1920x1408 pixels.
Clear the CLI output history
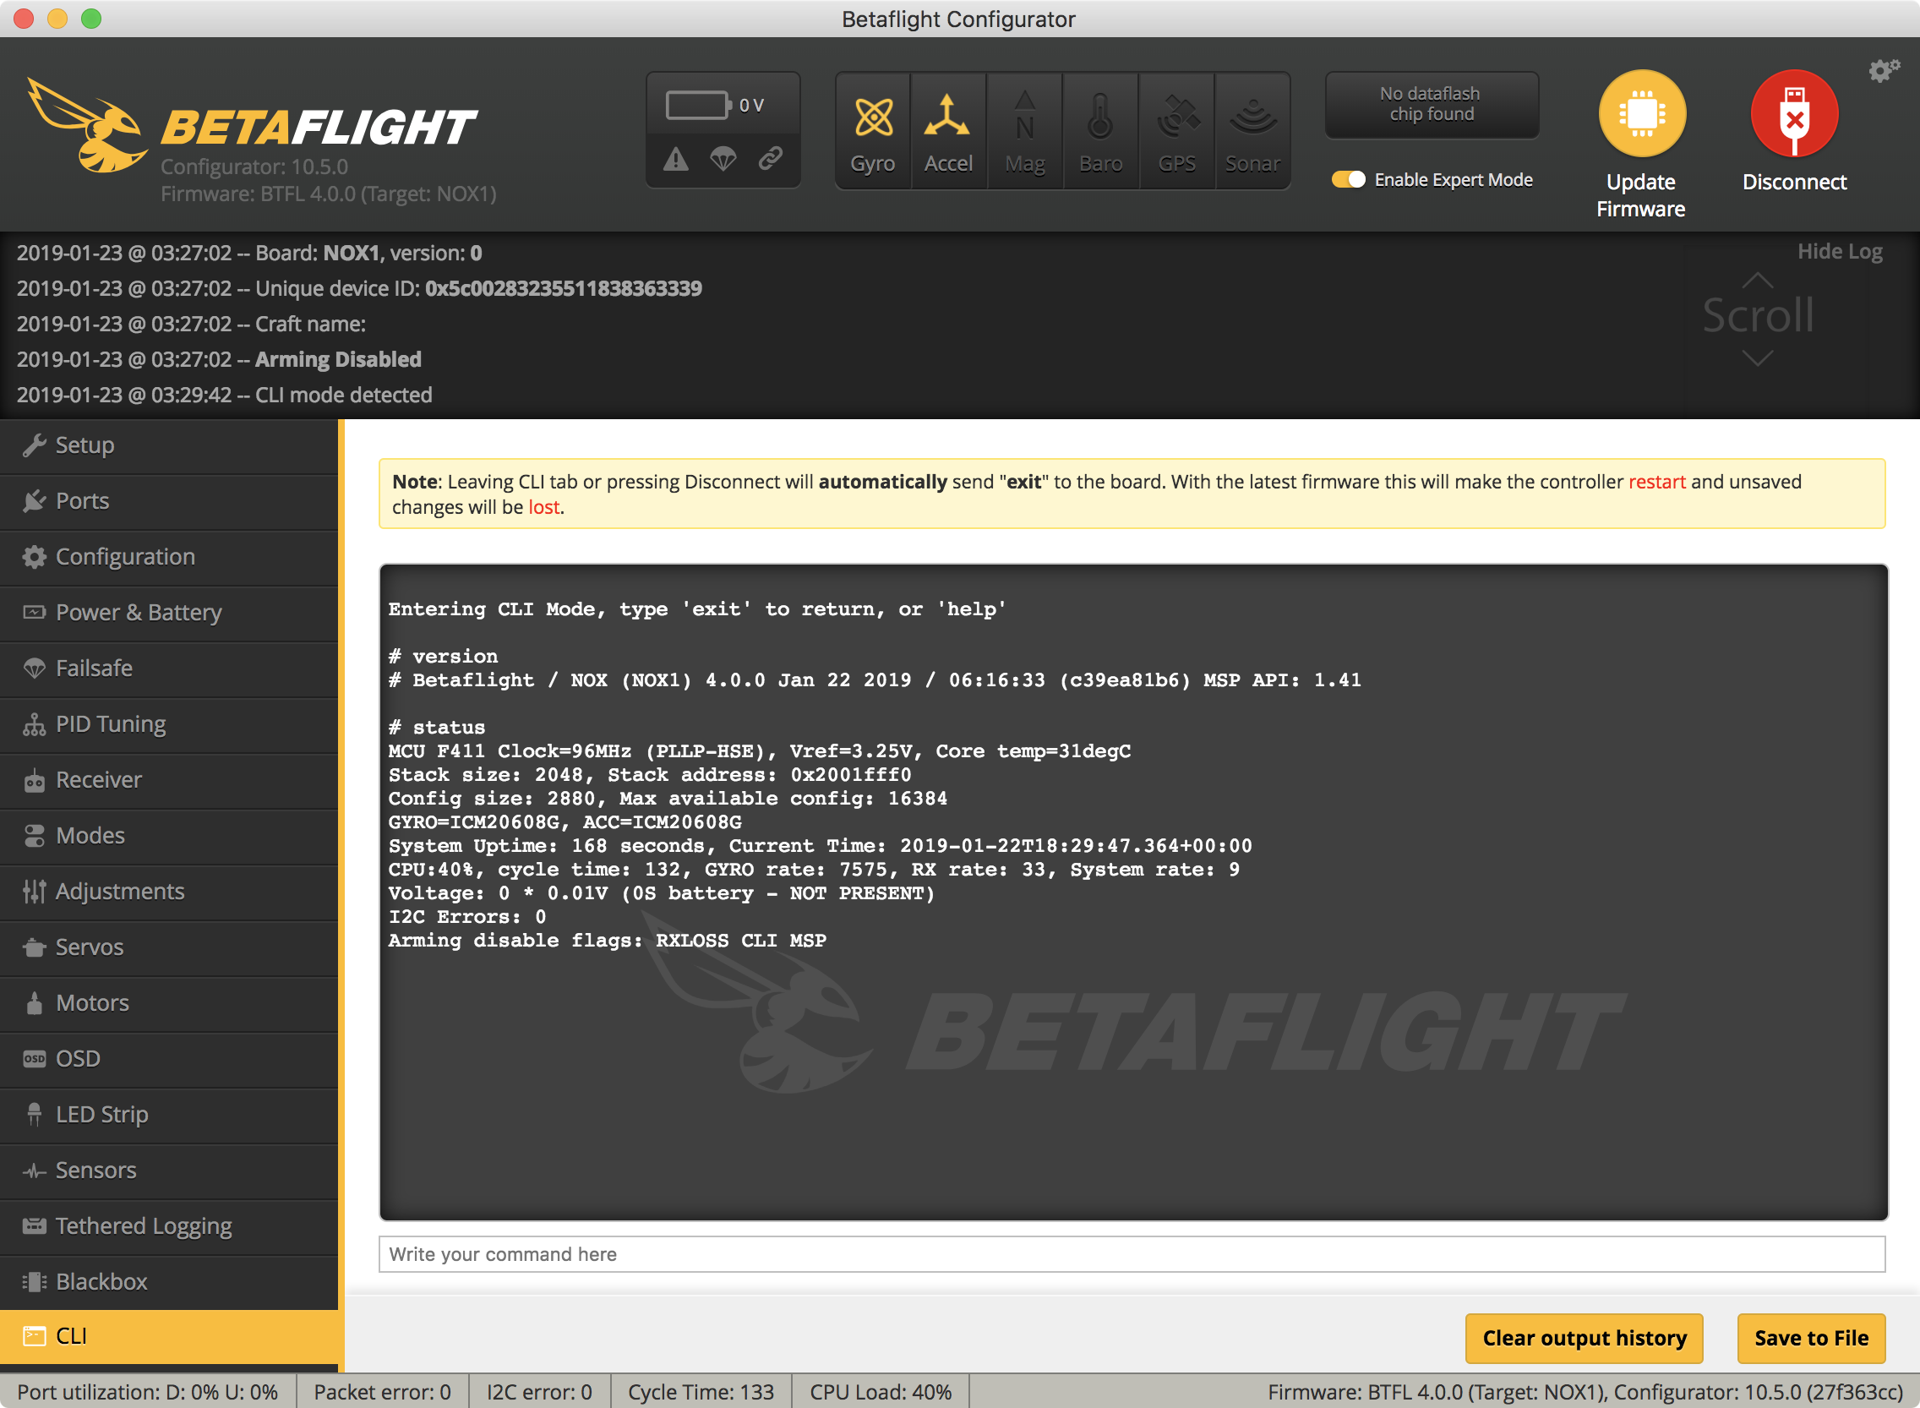1584,1338
